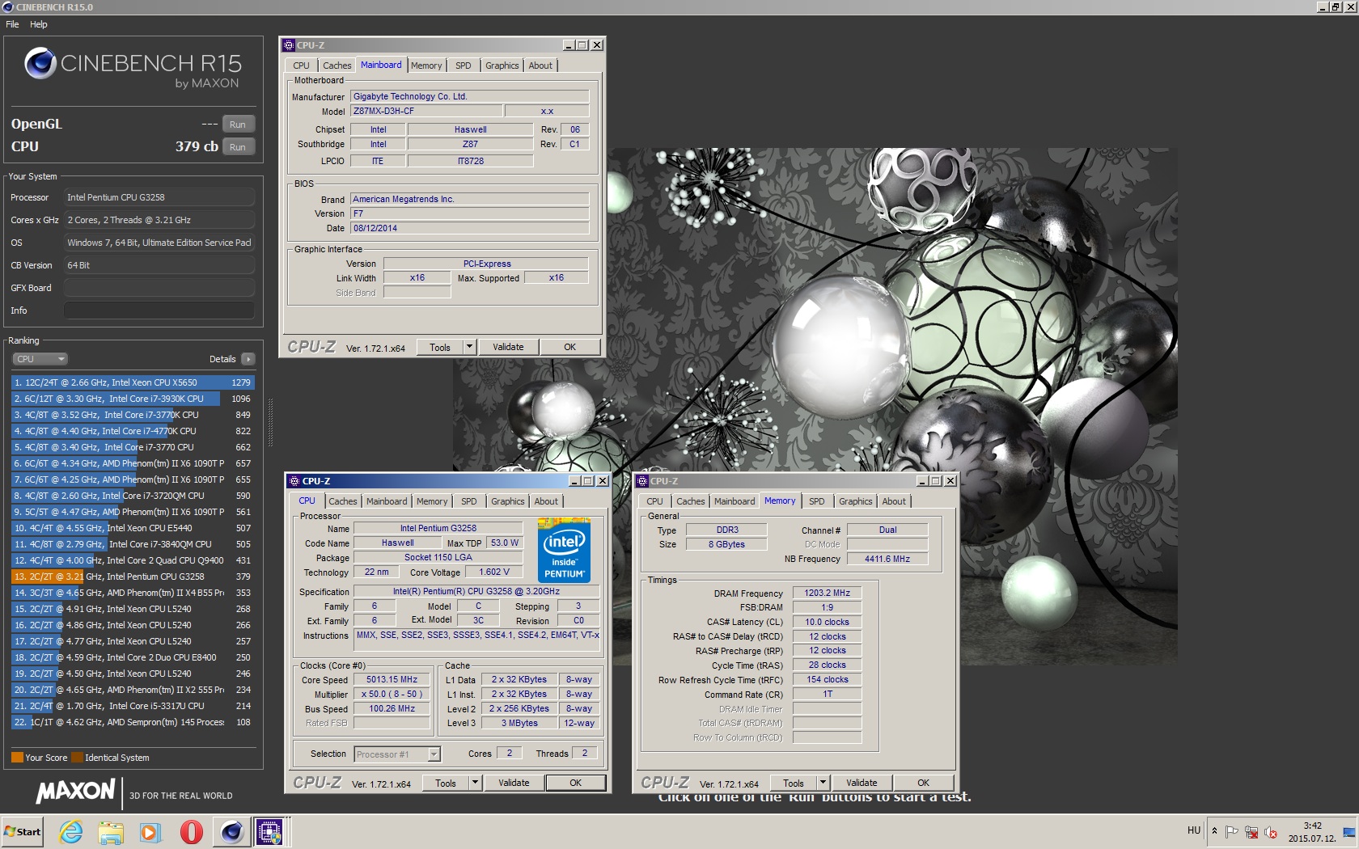Click the Processor field in Your System
The width and height of the screenshot is (1359, 849).
click(159, 197)
